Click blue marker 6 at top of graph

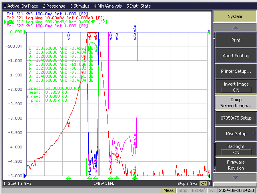click(x=117, y=36)
